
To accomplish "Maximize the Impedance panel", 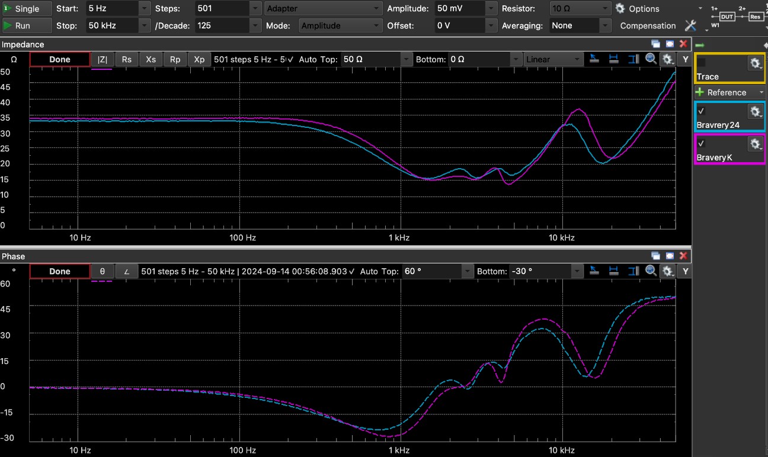I will (x=670, y=44).
